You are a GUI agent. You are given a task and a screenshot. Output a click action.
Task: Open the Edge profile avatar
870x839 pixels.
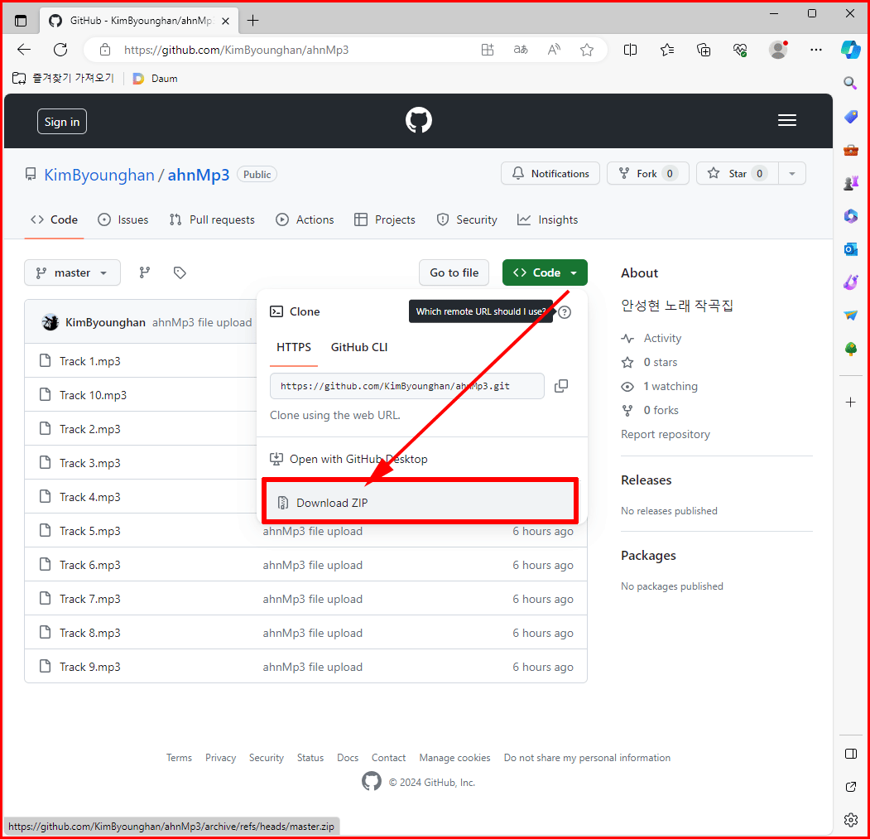click(778, 50)
